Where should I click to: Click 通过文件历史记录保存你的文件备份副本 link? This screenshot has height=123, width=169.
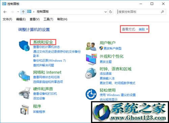coord(57,54)
